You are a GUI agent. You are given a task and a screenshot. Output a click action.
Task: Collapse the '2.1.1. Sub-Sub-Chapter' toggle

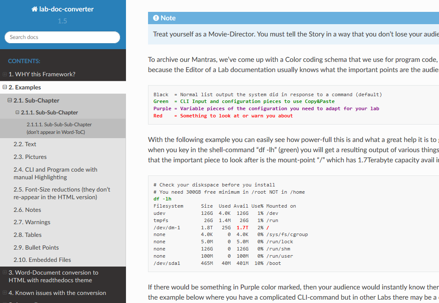tap(17, 112)
